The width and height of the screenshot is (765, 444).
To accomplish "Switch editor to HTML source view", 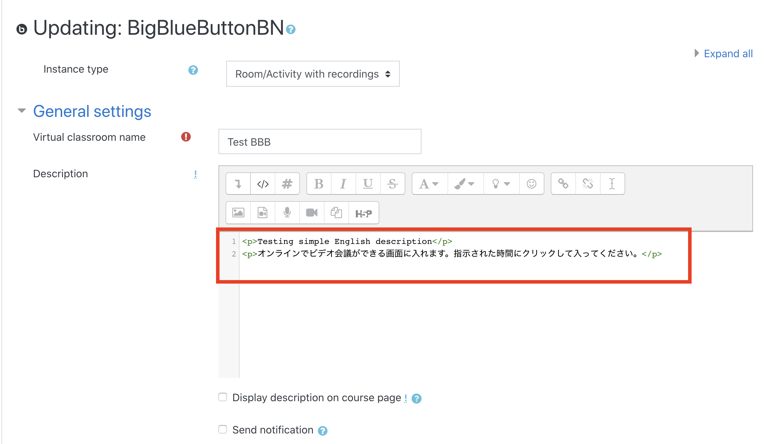I will (x=263, y=184).
